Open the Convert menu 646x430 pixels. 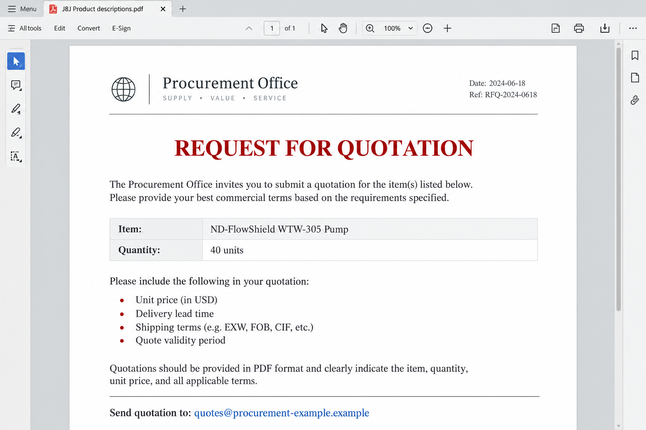click(89, 28)
